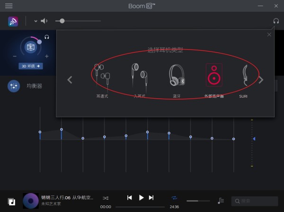This screenshot has height=212, width=284.
Task: Minimize the Boom 3D window
Action: [x=260, y=6]
